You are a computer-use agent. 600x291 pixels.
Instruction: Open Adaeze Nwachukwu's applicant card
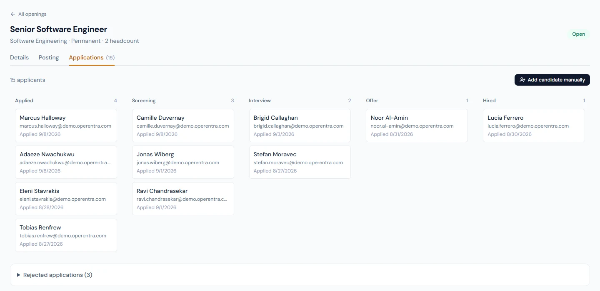(x=66, y=162)
